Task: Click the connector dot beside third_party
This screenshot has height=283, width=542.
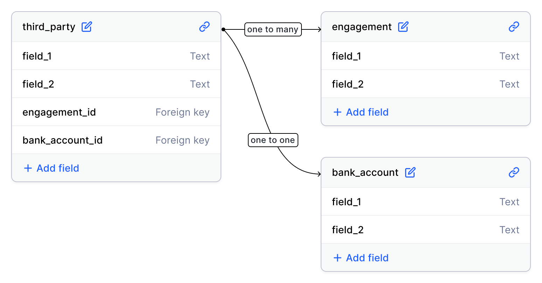Action: [x=223, y=29]
